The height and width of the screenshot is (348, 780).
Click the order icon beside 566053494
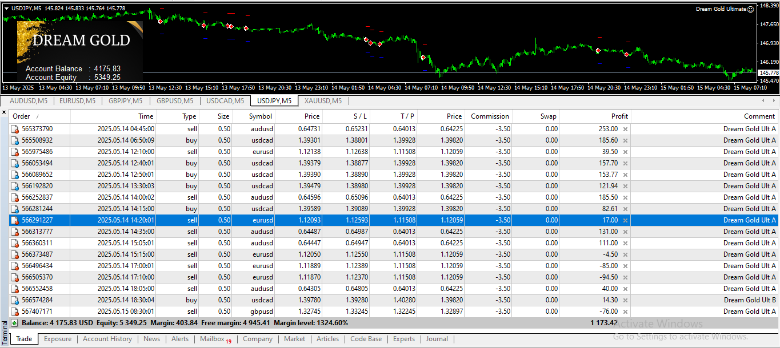pyautogui.click(x=15, y=163)
